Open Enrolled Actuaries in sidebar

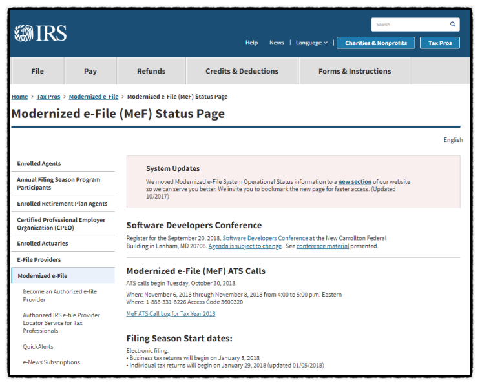43,244
